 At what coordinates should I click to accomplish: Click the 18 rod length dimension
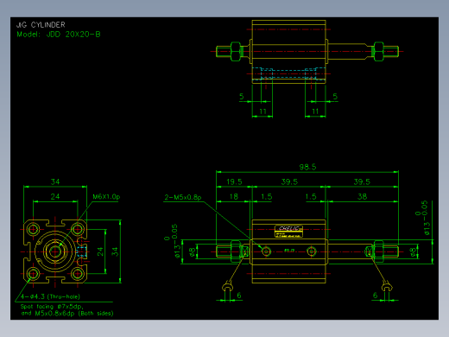234,197
